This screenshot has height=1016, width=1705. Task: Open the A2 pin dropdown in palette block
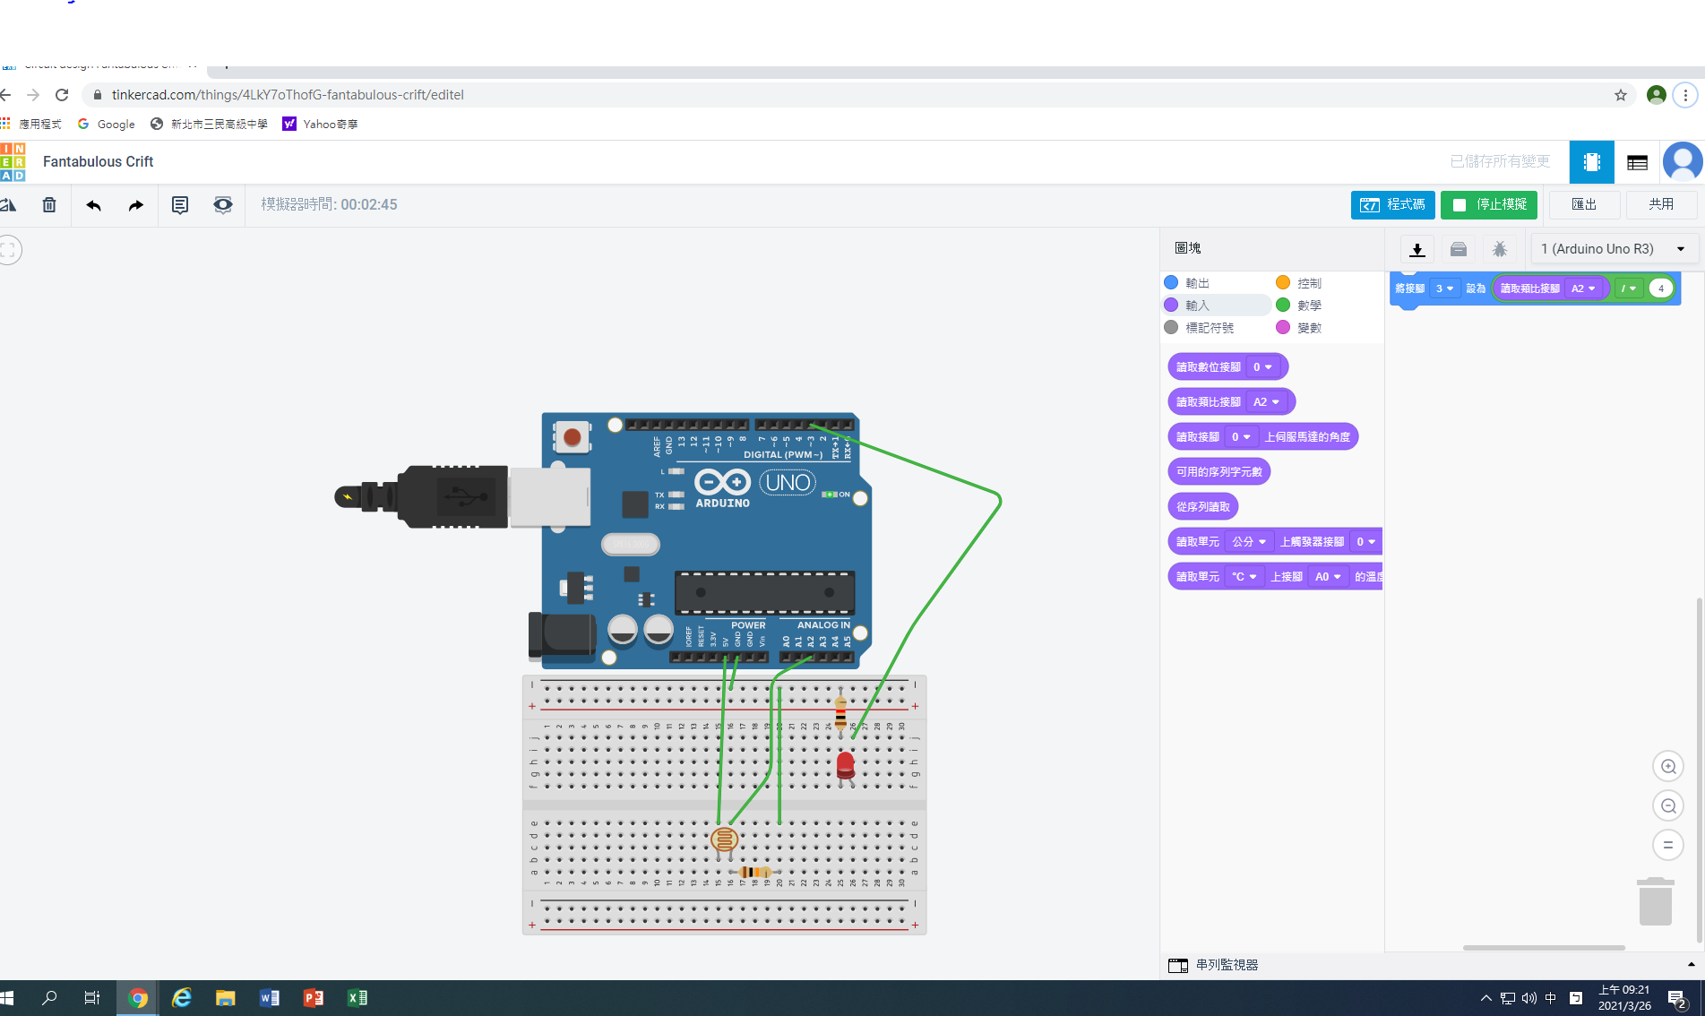[1266, 402]
